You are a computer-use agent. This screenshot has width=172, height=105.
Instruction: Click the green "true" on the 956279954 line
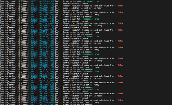tap(97, 19)
